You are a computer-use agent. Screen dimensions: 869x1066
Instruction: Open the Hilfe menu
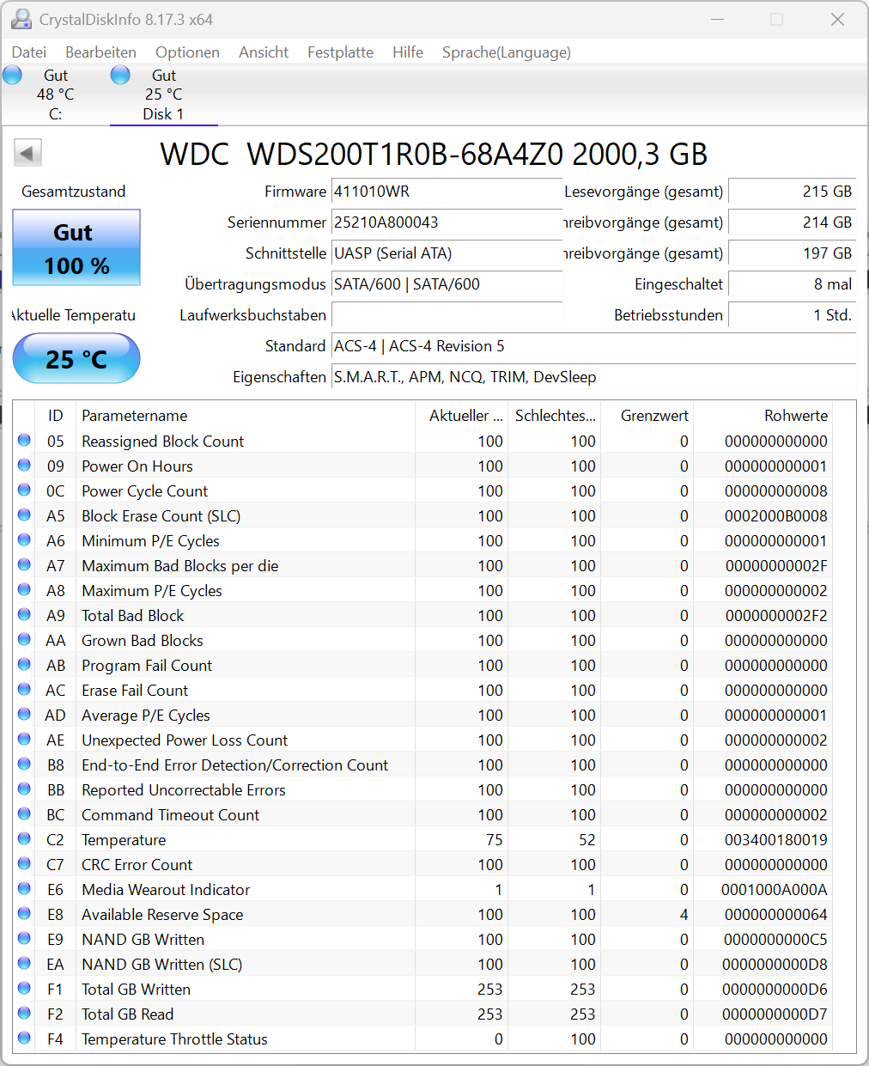(408, 52)
